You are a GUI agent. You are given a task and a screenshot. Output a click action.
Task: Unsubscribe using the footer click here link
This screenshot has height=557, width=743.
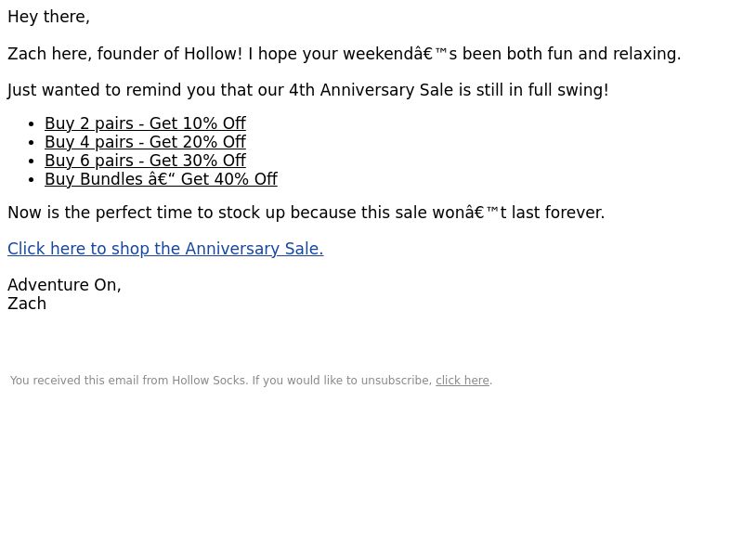[463, 381]
